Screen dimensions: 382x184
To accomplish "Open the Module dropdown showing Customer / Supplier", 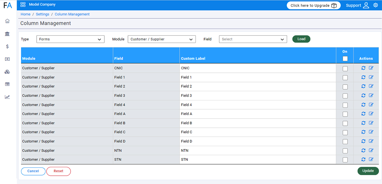I will pos(162,39).
